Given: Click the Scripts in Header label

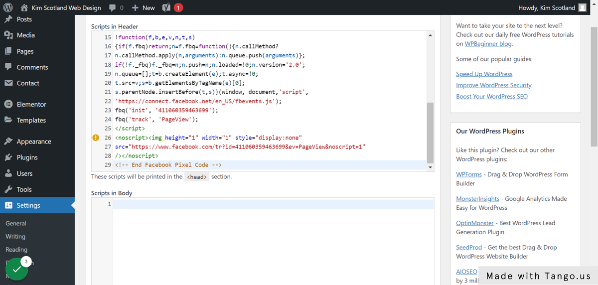Looking at the screenshot, I should coord(115,26).
